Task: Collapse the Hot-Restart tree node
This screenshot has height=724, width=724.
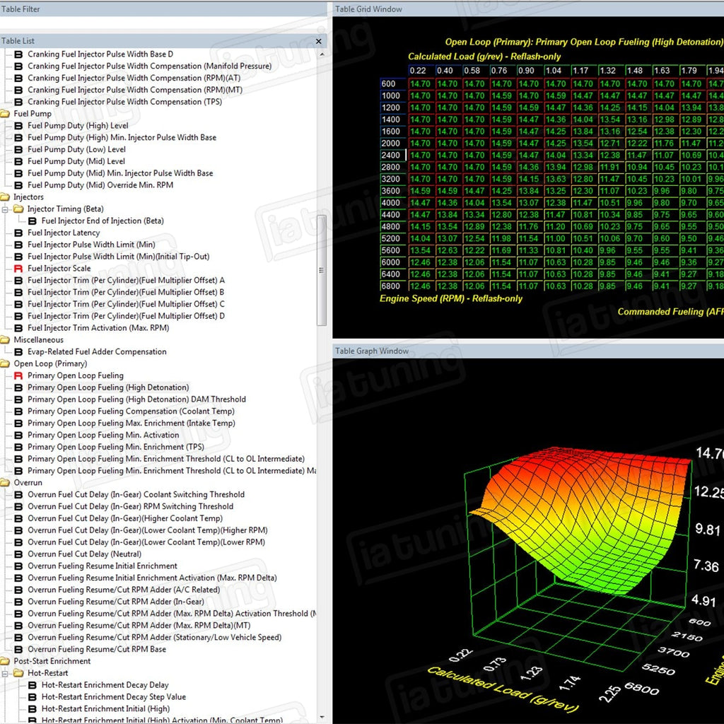Action: tap(5, 674)
